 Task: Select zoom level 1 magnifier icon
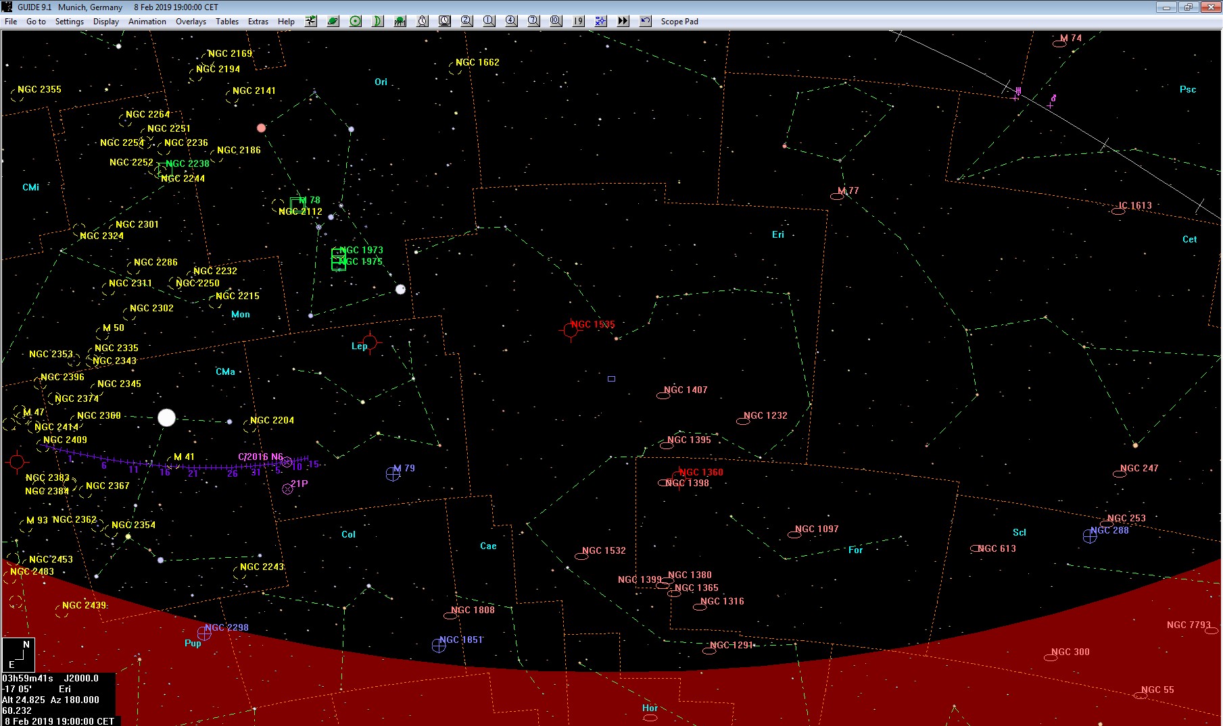(x=489, y=21)
